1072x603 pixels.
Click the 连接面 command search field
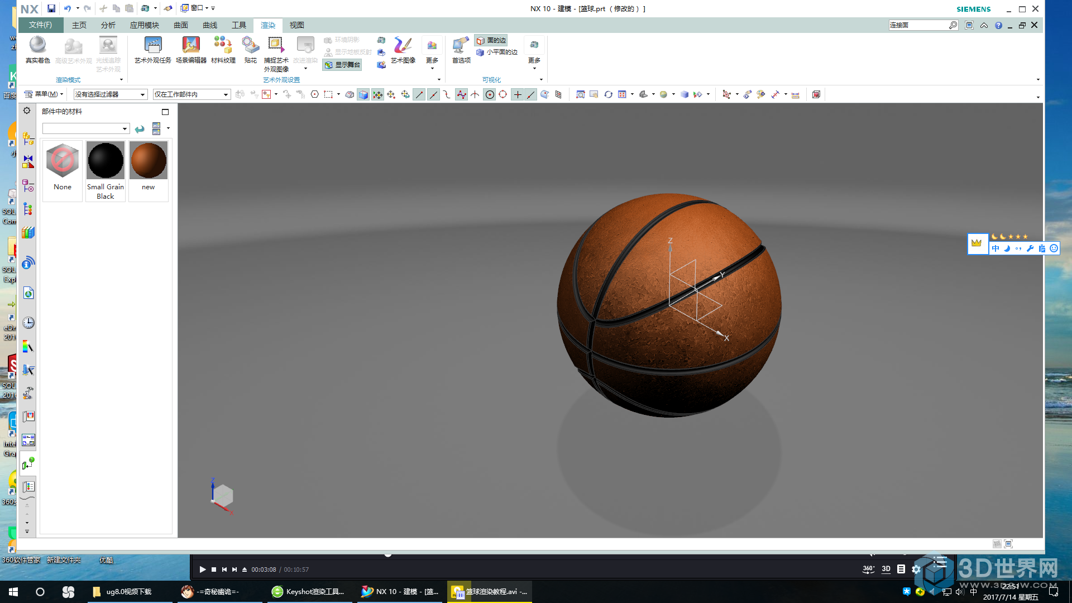click(x=918, y=25)
